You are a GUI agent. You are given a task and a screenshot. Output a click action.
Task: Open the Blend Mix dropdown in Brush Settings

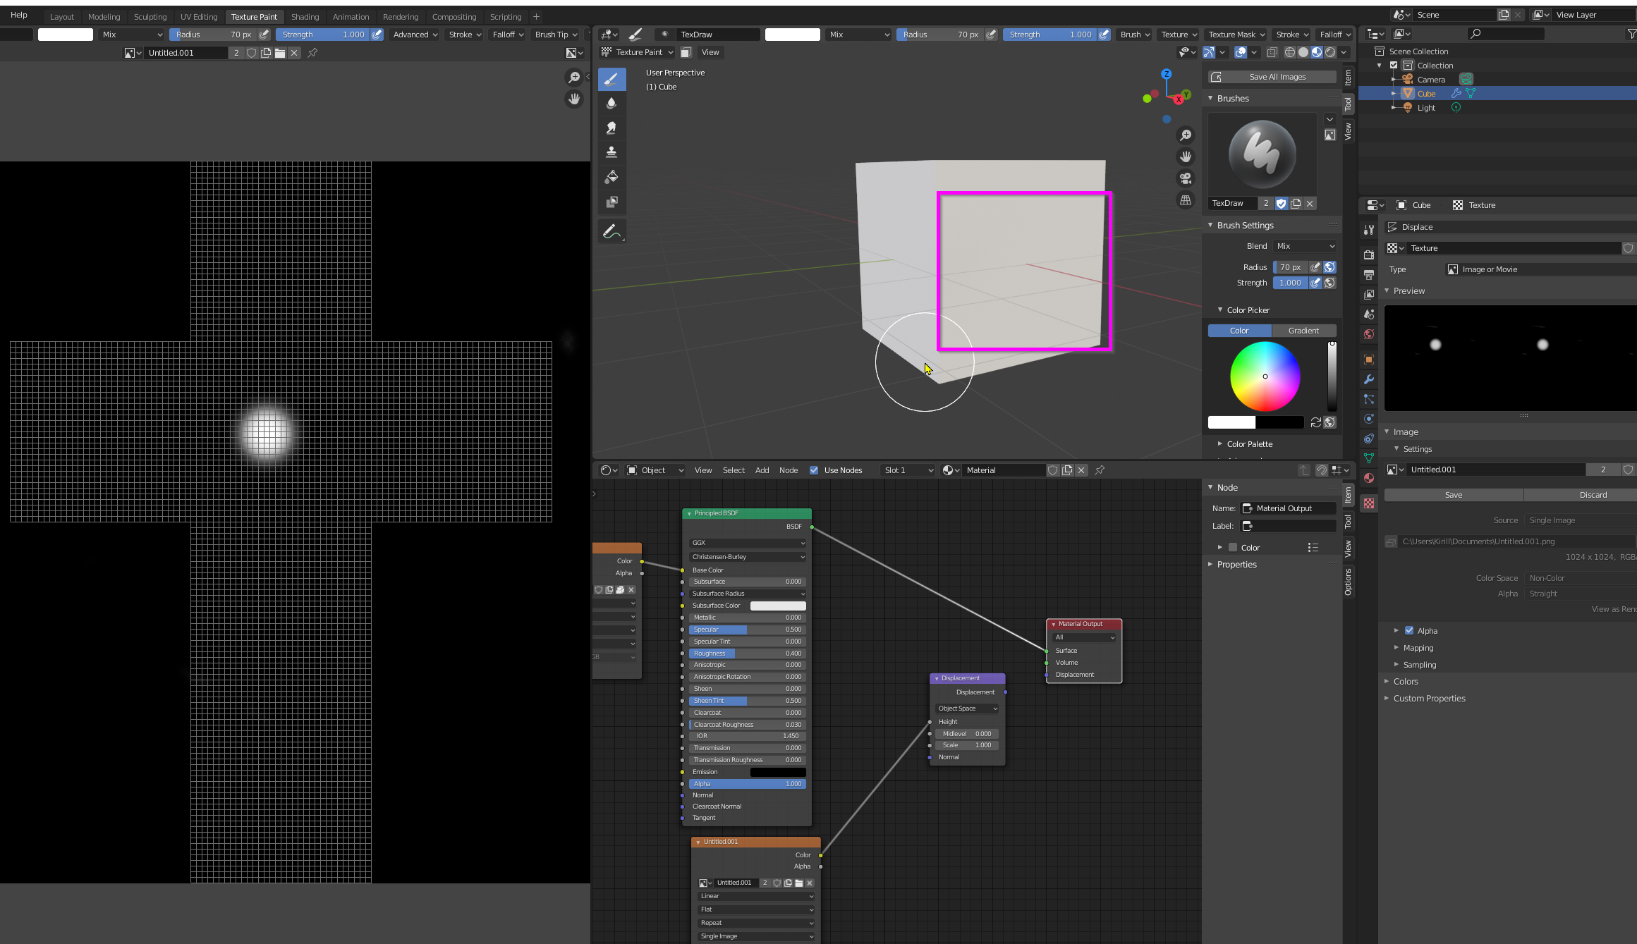(x=1305, y=246)
